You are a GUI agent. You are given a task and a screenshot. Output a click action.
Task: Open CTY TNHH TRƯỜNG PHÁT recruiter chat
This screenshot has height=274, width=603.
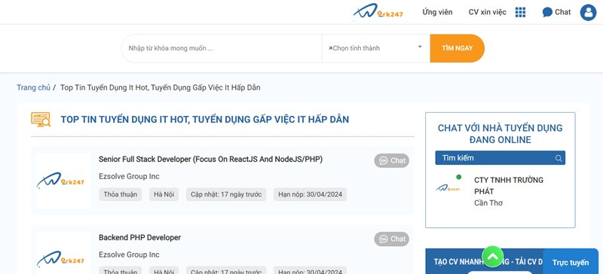[508, 186]
